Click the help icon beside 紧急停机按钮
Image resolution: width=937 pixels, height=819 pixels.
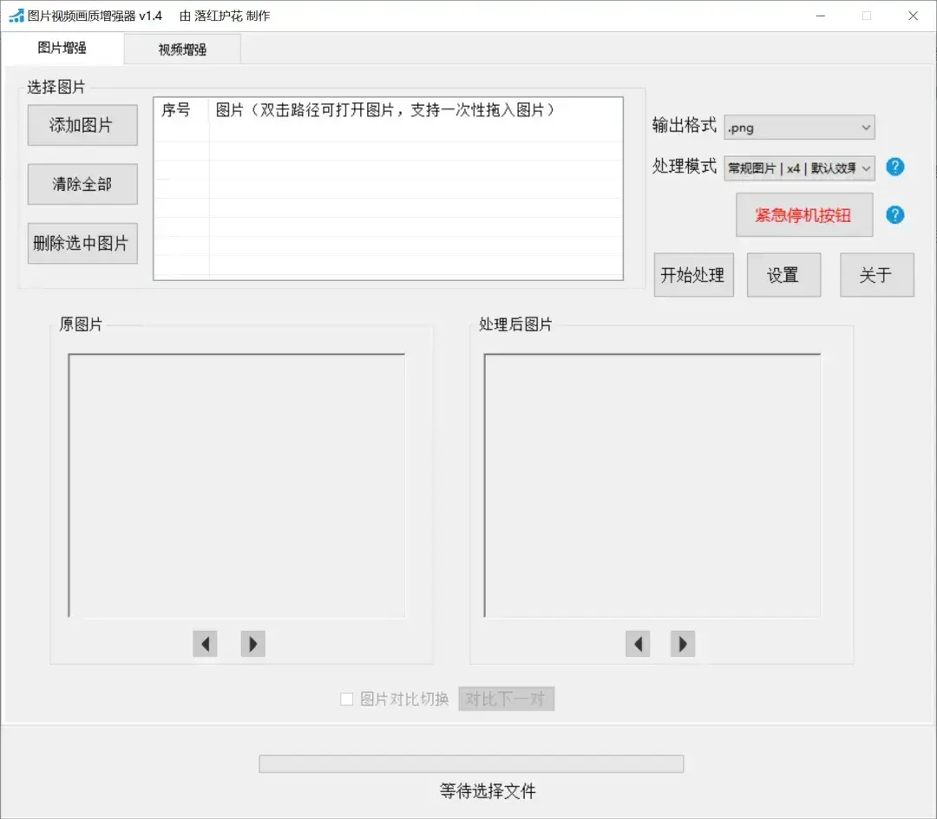[894, 214]
